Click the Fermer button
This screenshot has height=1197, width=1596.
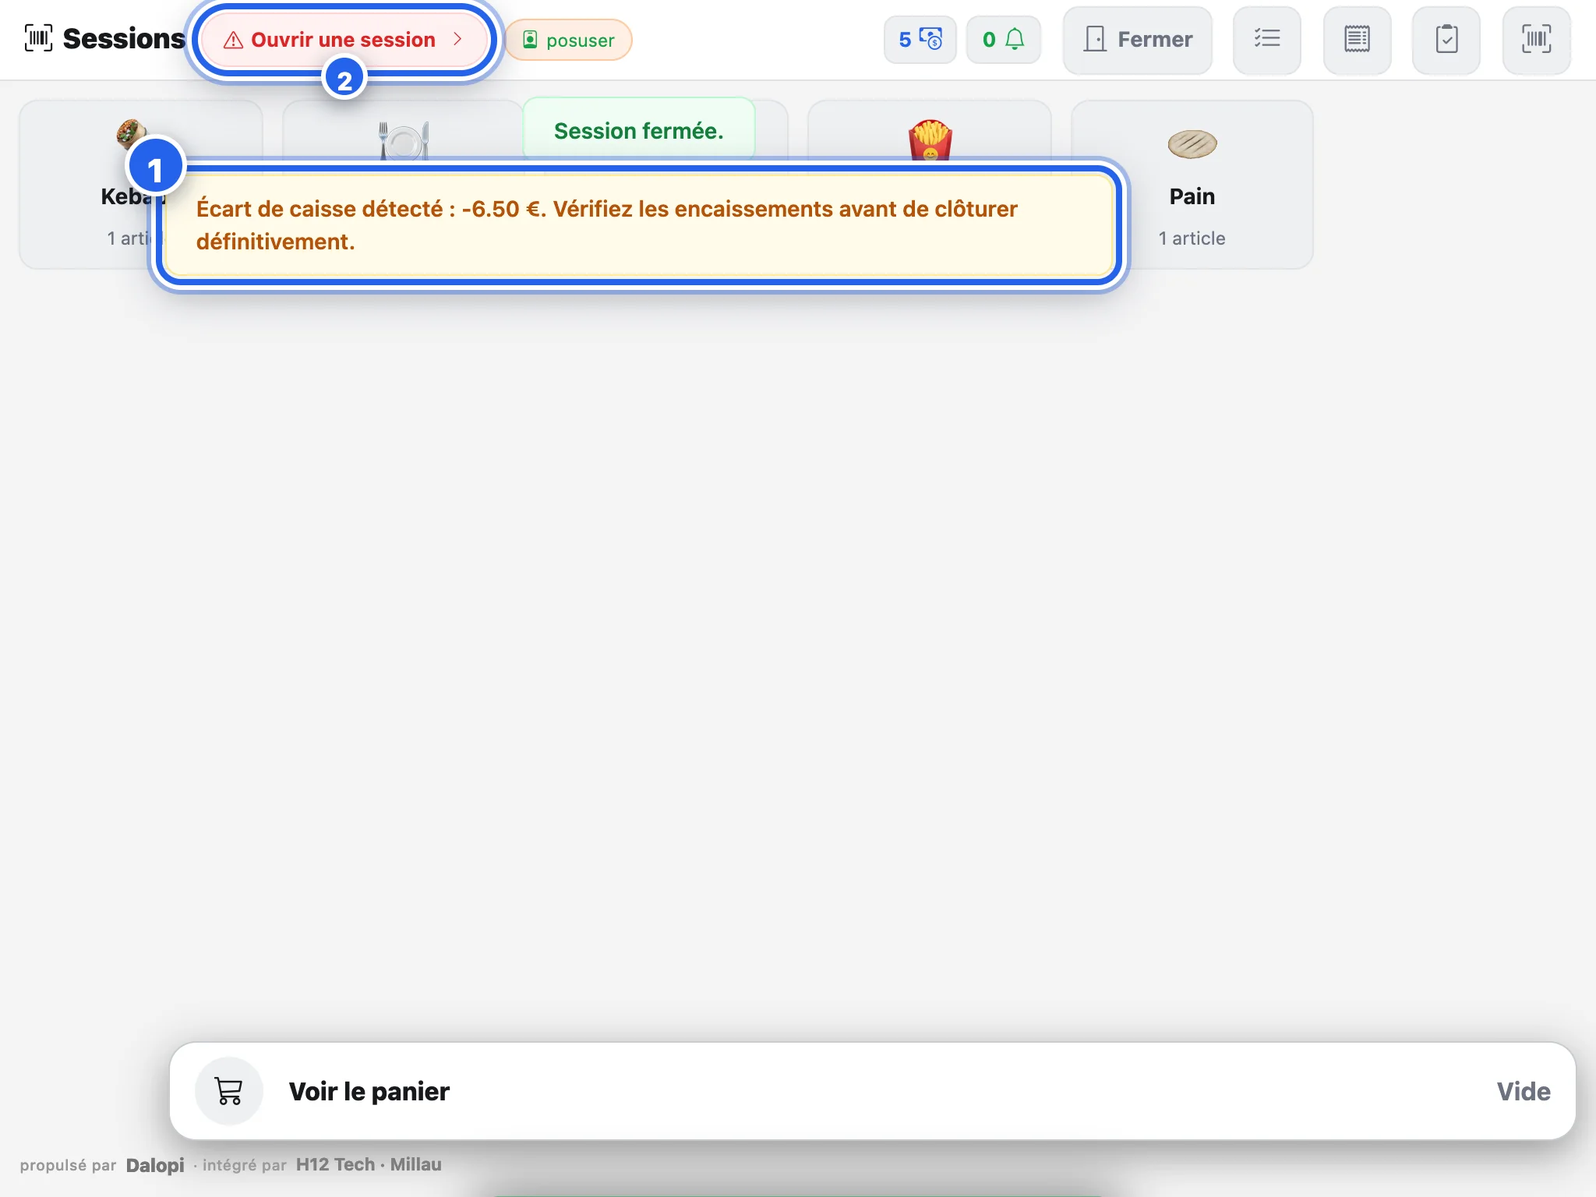[x=1137, y=40]
